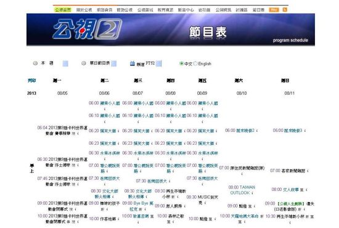
Task: Select the English language radio button
Action: point(195,63)
